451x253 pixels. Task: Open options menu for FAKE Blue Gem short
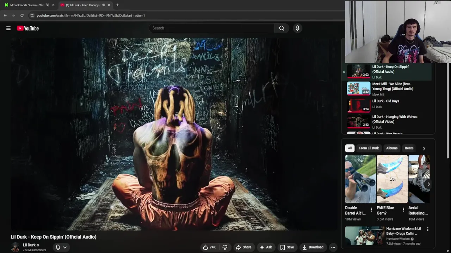(x=403, y=210)
